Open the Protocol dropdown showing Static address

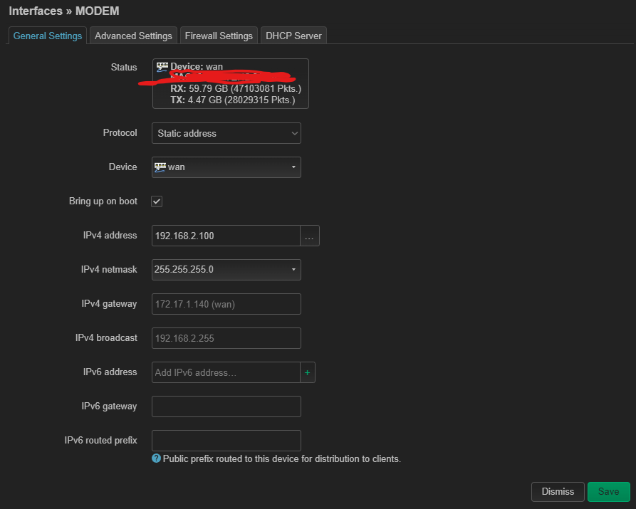click(226, 133)
